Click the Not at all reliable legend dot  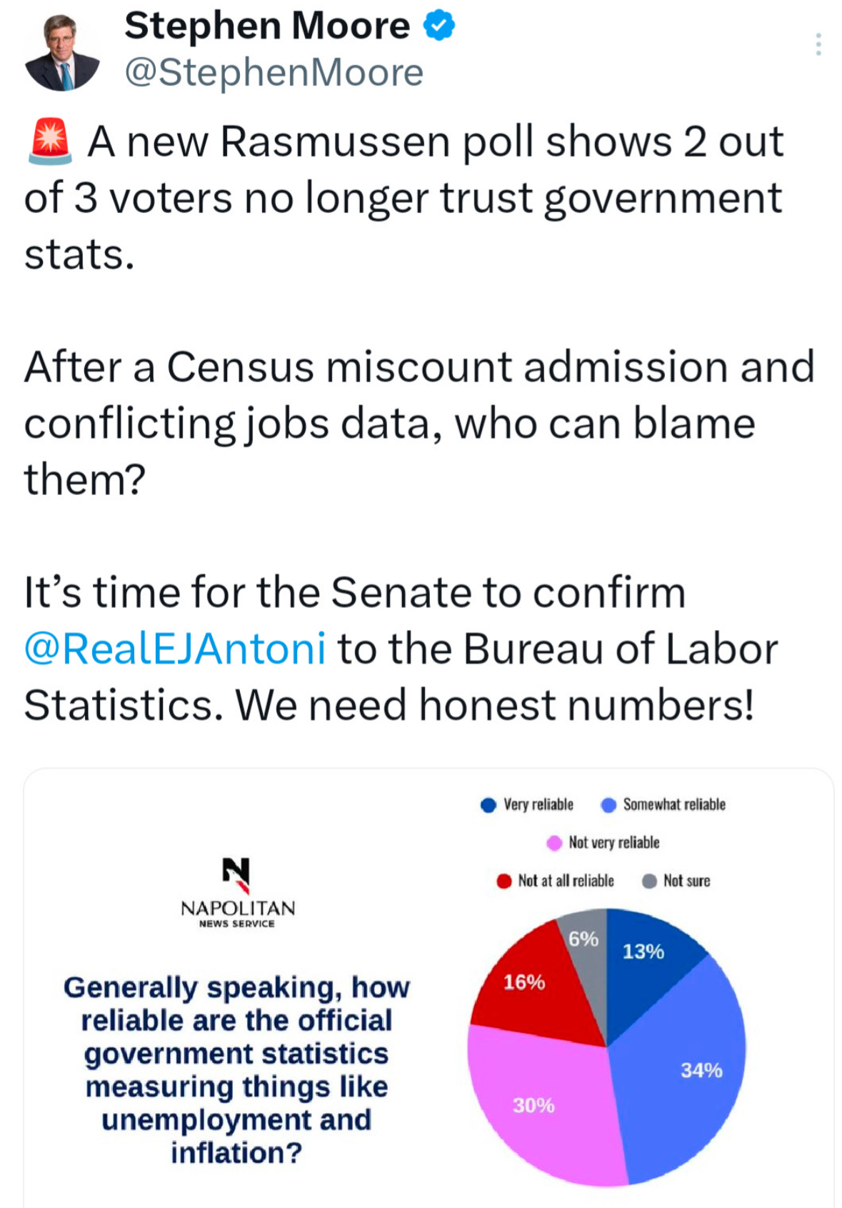[x=504, y=881]
